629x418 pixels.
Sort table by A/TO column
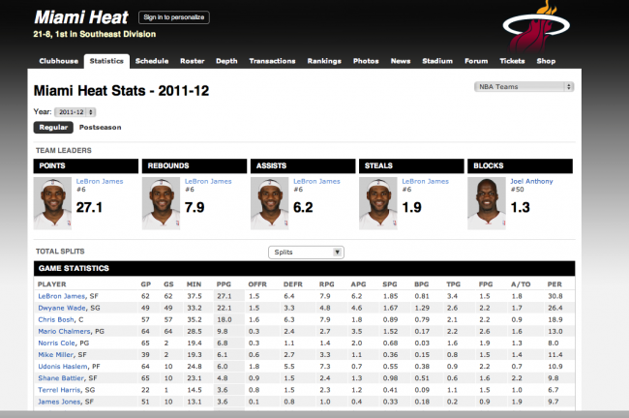point(521,284)
